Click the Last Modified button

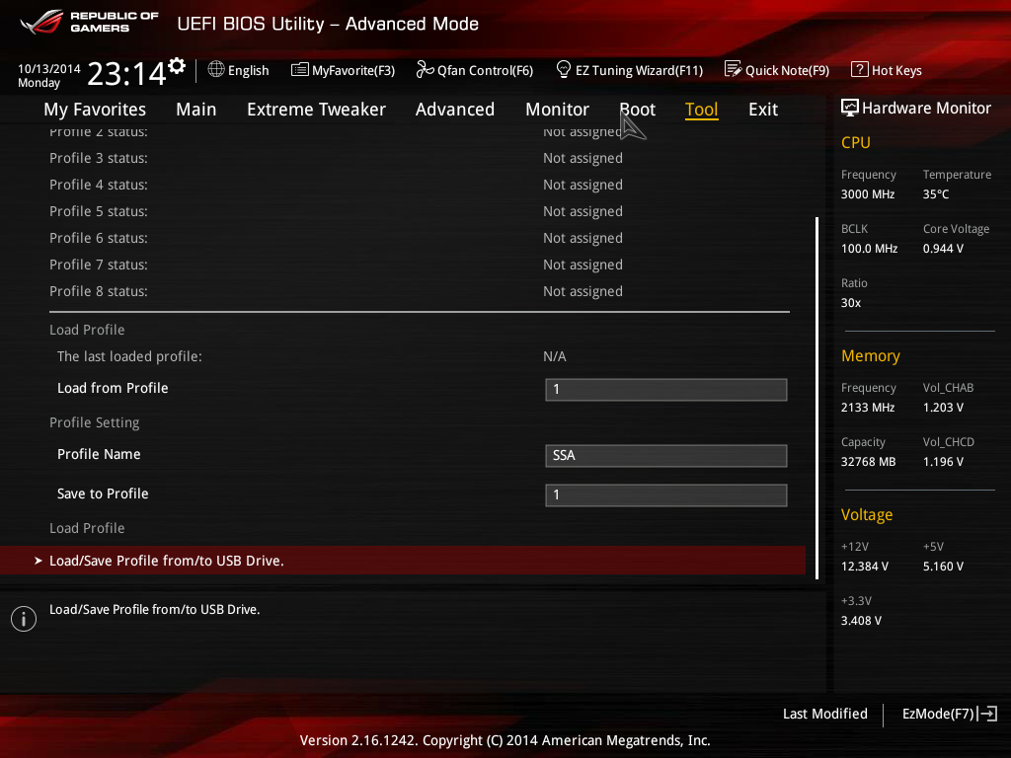824,714
